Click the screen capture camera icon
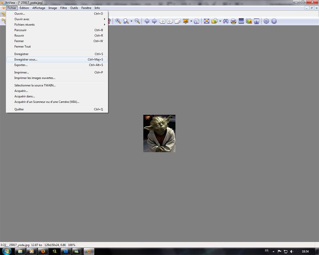The height and width of the screenshot is (255, 319). click(x=256, y=21)
